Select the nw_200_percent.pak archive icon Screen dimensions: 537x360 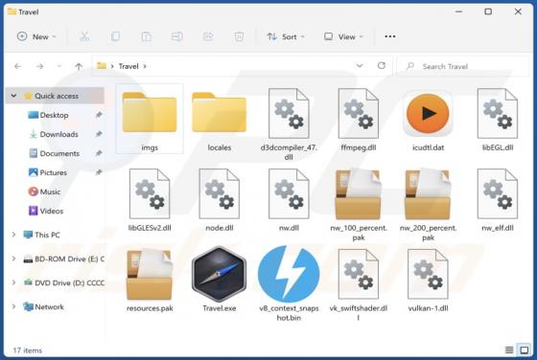click(428, 194)
